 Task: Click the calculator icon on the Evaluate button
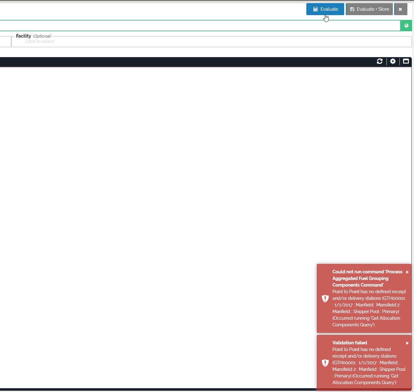point(315,9)
